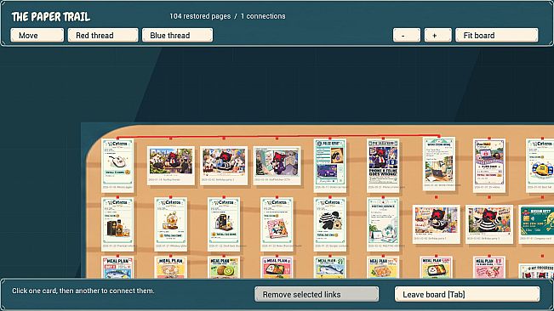
Task: Select the Move mode button
Action: (37, 35)
